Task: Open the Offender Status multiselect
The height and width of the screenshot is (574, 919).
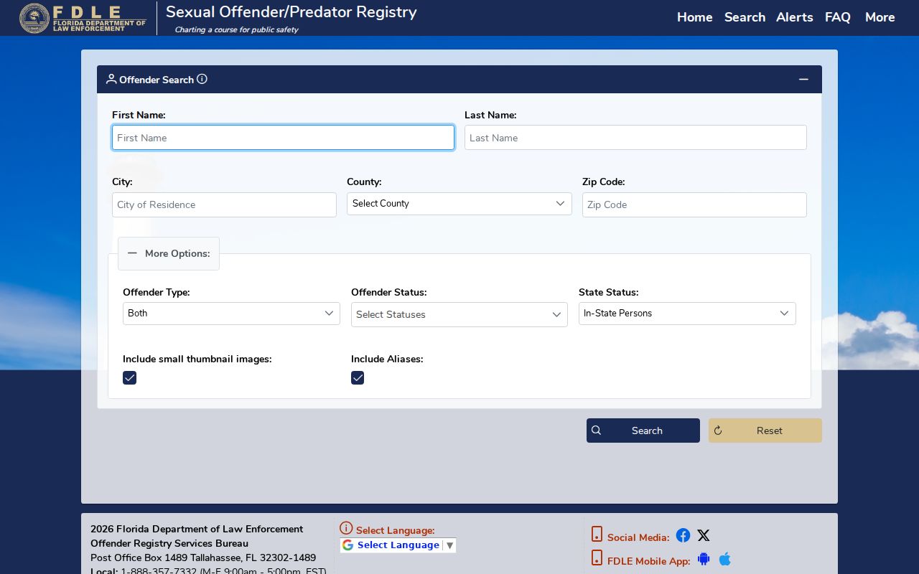Action: (459, 314)
